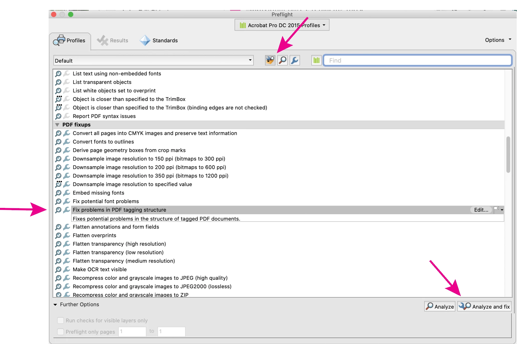Viewport: 519px width, 344px height.
Task: Click the Edit... button on the selected fixup
Action: (x=481, y=210)
